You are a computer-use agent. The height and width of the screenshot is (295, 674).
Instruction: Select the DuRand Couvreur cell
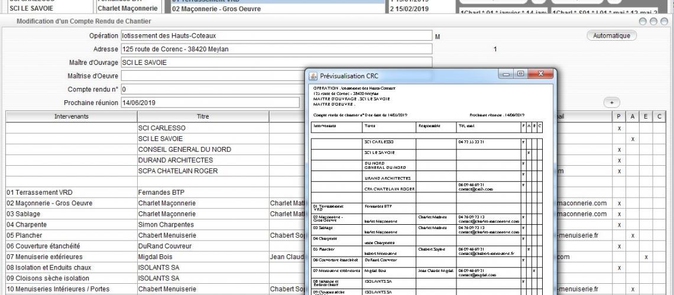point(203,246)
